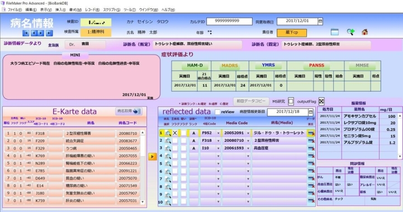Screen dimensions: 403x212
Task: Go to last record navigation arrow
Action: tap(49, 33)
